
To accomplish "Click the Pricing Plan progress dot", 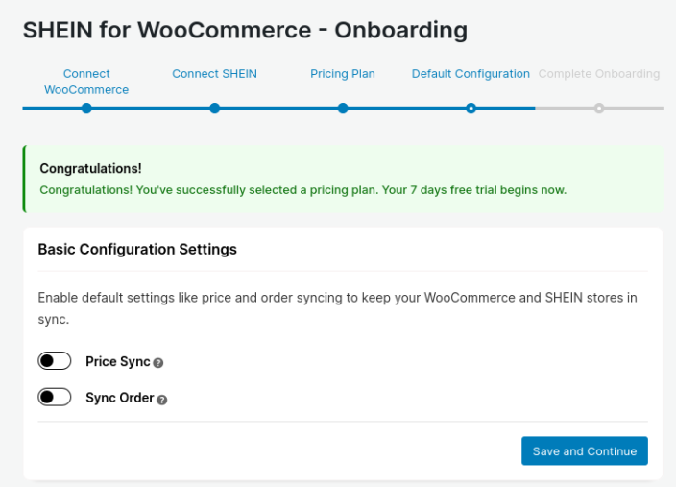I will (343, 109).
